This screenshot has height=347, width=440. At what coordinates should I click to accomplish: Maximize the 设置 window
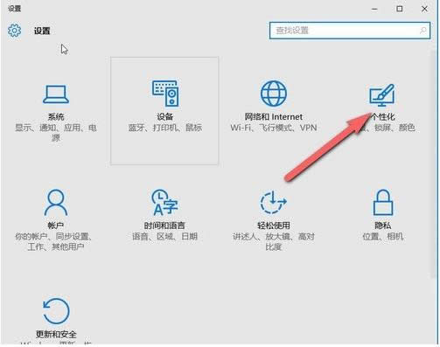pos(400,9)
